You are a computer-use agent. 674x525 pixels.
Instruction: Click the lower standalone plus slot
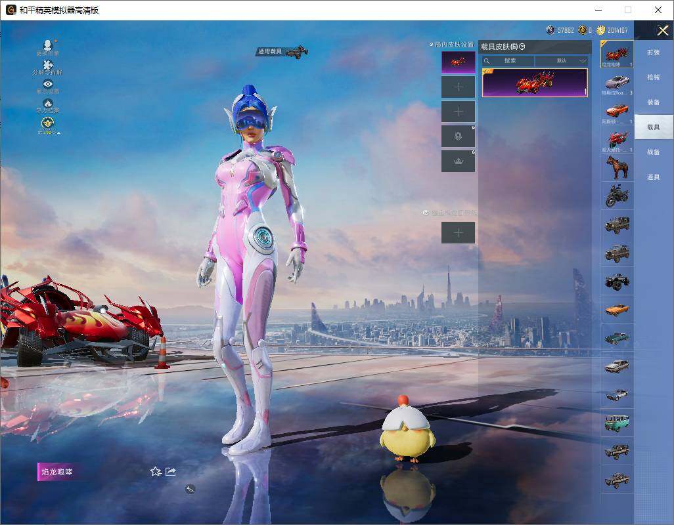coord(459,233)
